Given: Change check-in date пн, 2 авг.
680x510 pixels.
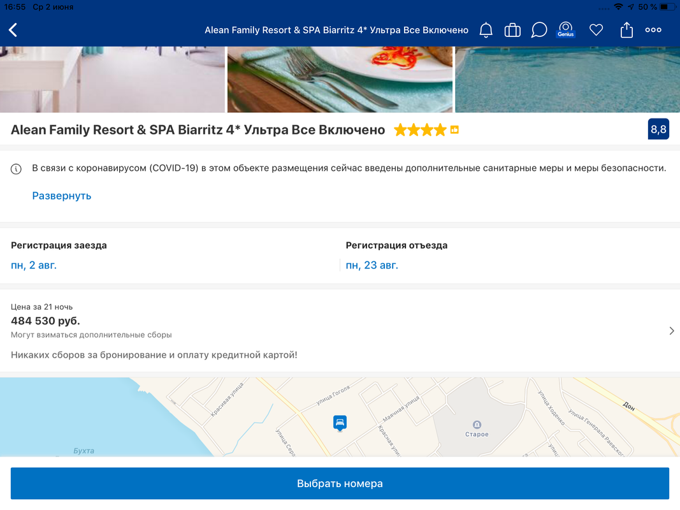Looking at the screenshot, I should (x=34, y=265).
